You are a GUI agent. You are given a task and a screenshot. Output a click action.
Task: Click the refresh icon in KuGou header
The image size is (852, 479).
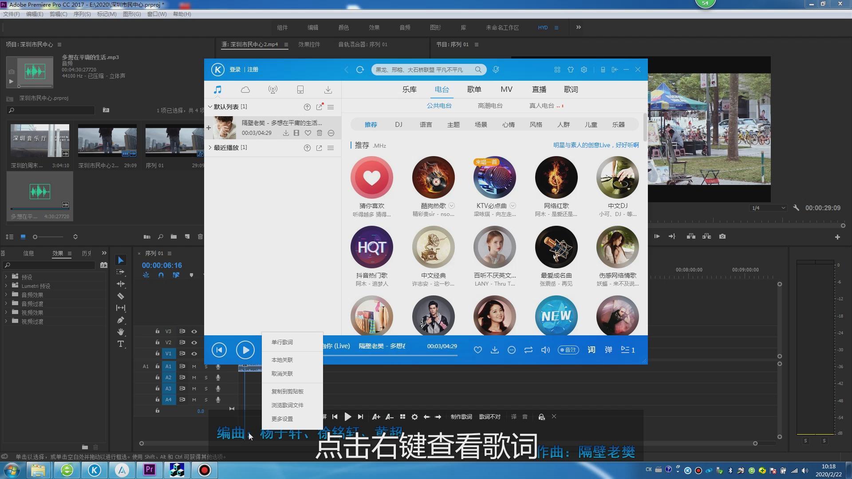coord(360,70)
